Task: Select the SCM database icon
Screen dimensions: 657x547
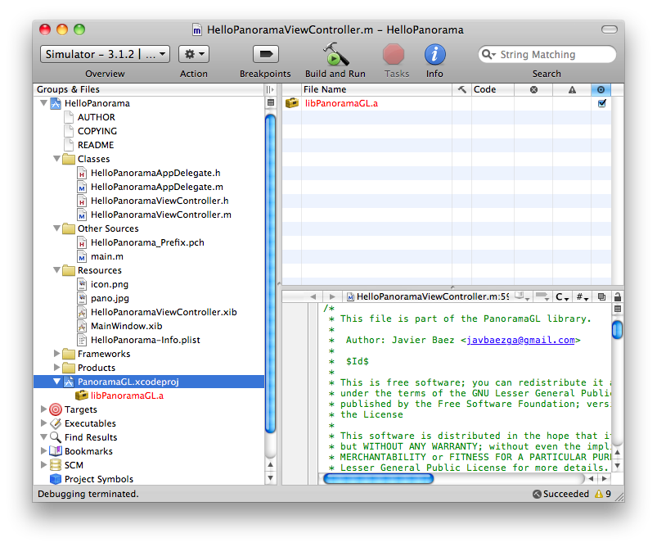Action: [56, 465]
